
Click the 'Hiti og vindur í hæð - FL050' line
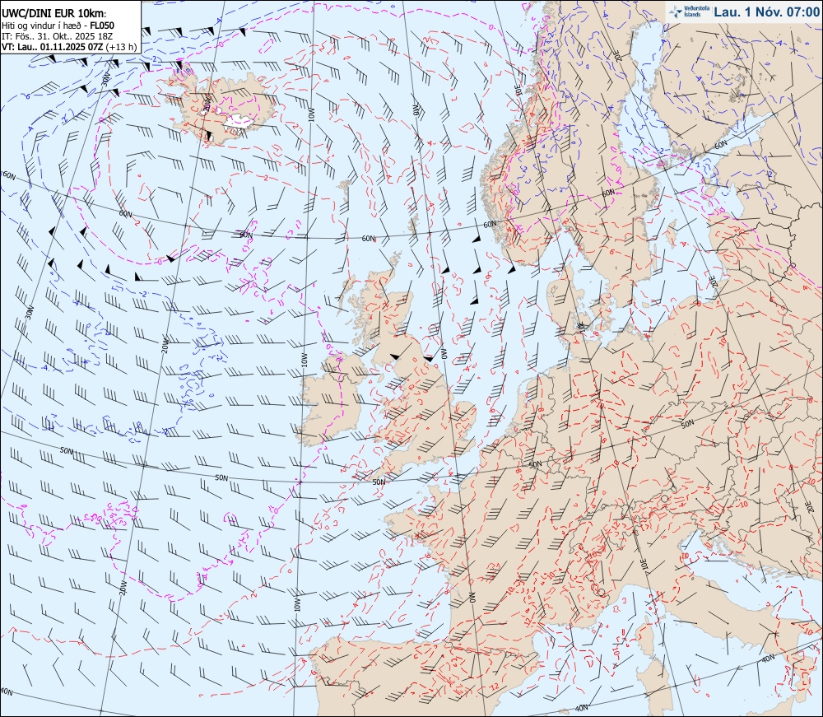(x=58, y=26)
